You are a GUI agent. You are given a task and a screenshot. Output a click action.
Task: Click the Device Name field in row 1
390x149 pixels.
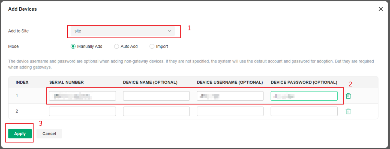156,96
